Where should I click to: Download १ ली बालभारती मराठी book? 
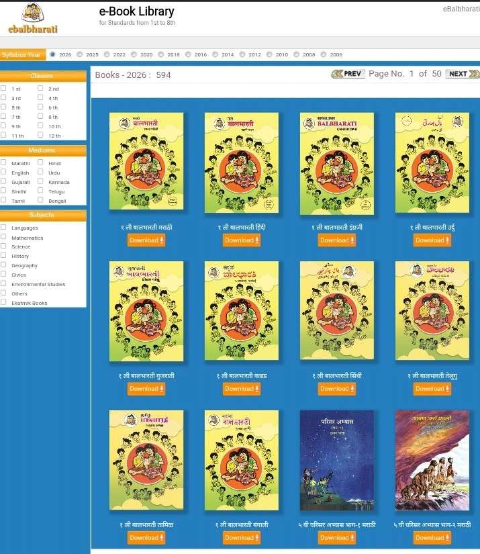pos(146,240)
